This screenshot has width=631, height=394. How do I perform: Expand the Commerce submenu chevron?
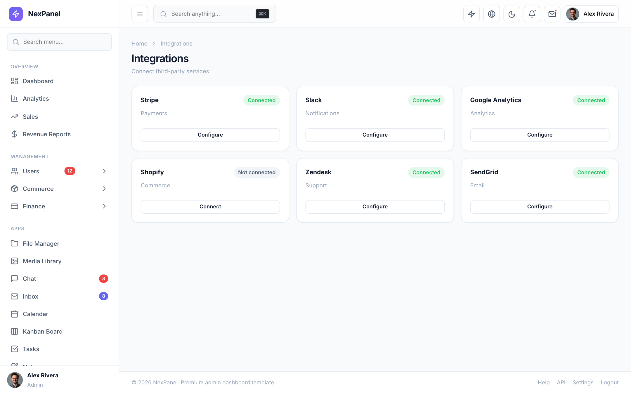click(104, 189)
